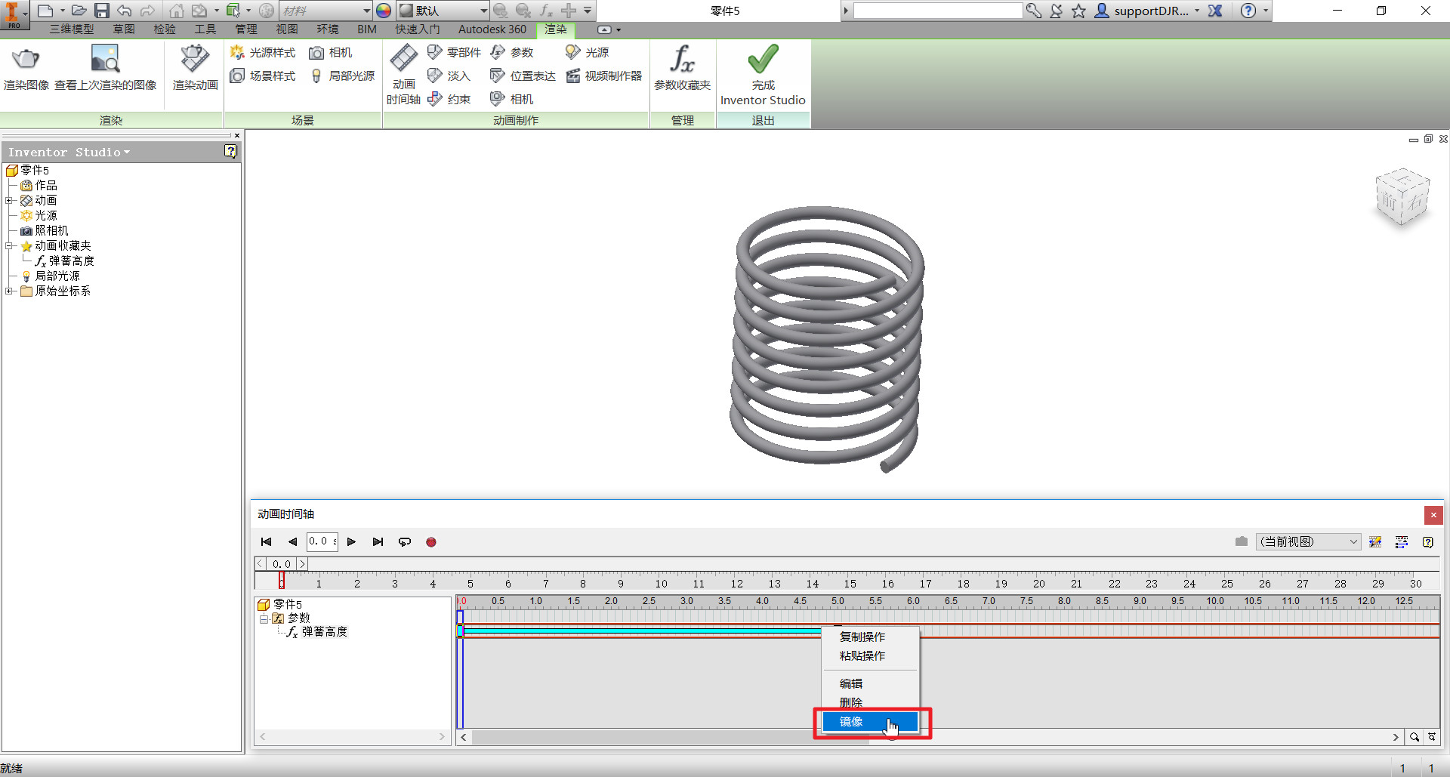Open the 当前视图 camera dropdown
Viewport: 1450px width, 777px height.
coord(1308,541)
